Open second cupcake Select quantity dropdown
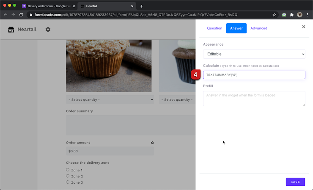Image resolution: width=313 pixels, height=190 pixels. tap(177, 99)
